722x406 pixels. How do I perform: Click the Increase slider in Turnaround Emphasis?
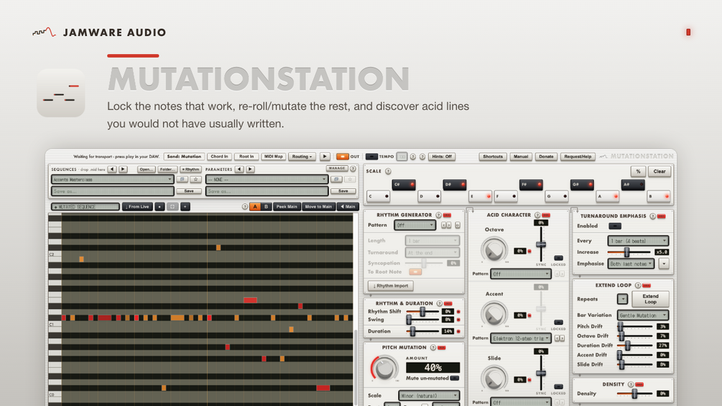pyautogui.click(x=629, y=252)
